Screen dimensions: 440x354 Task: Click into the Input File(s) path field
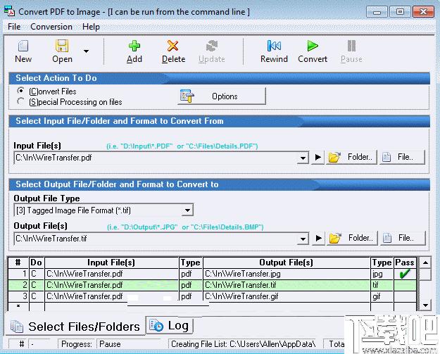point(156,158)
